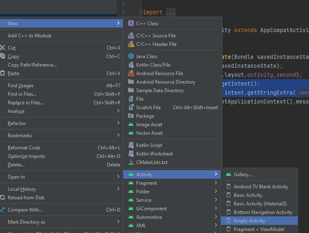Screen dimensions: 309x233
Task: Click the C++ Class icon
Action: 131,24
